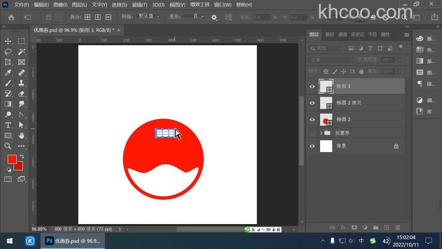Screen dimensions: 442x249
Task: Open the layer blend mode 正常 dropdown
Action: pos(331,60)
